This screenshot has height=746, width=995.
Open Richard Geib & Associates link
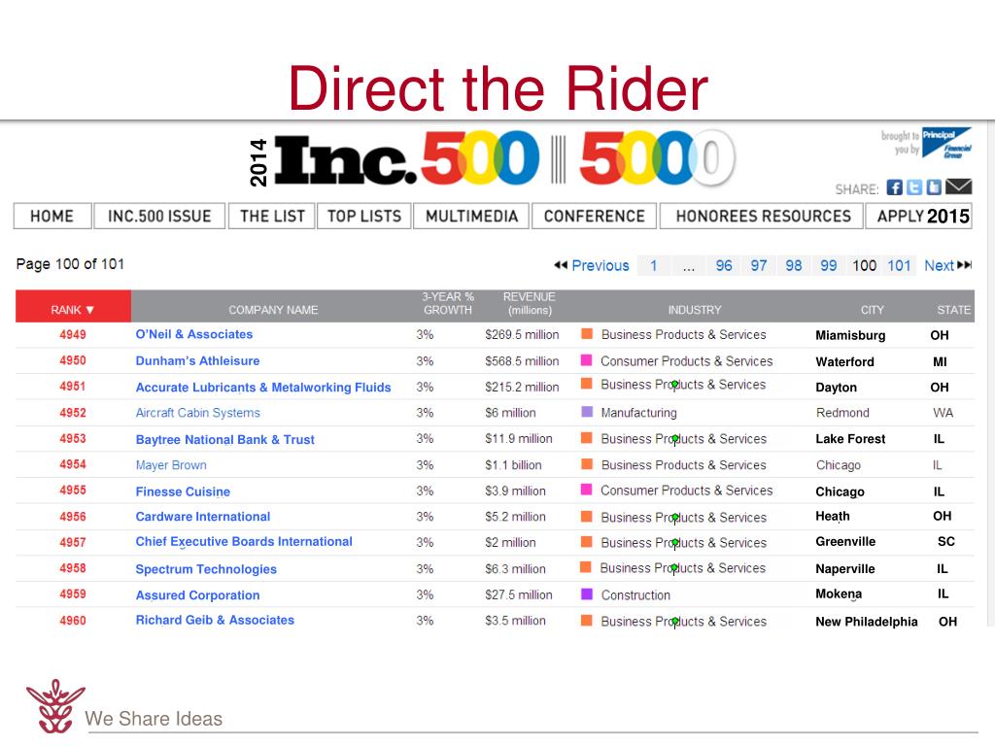pos(215,621)
